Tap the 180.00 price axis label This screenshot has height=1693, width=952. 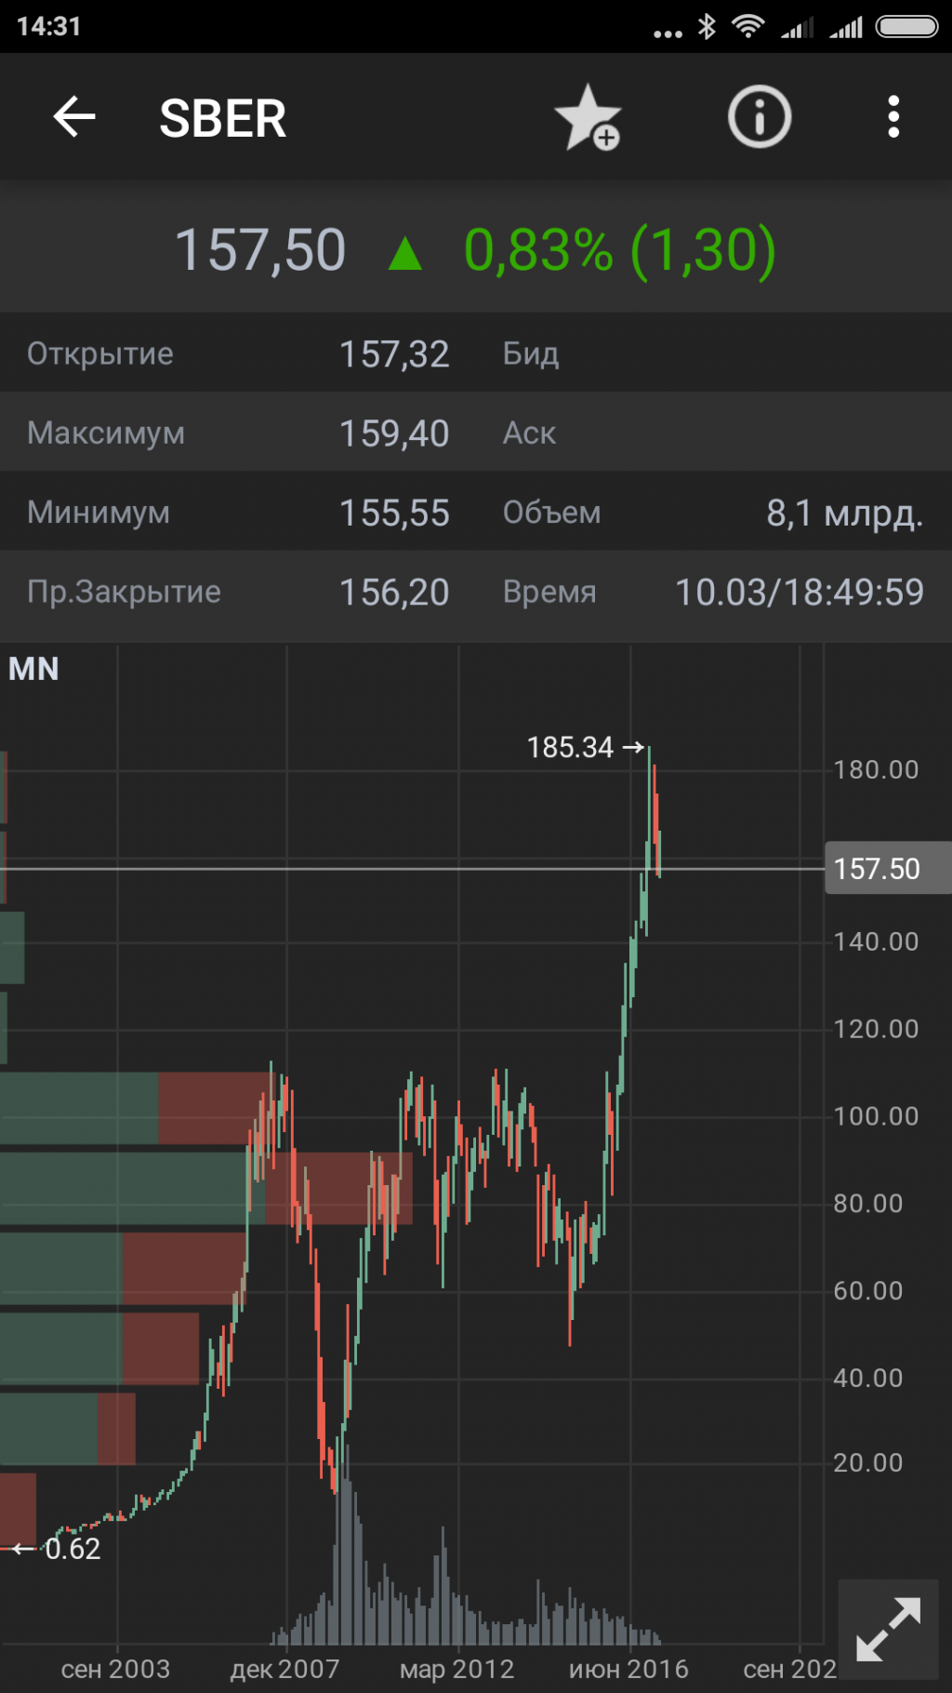click(876, 769)
